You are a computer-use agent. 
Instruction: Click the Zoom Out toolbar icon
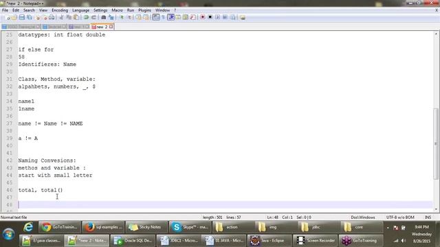click(x=129, y=17)
